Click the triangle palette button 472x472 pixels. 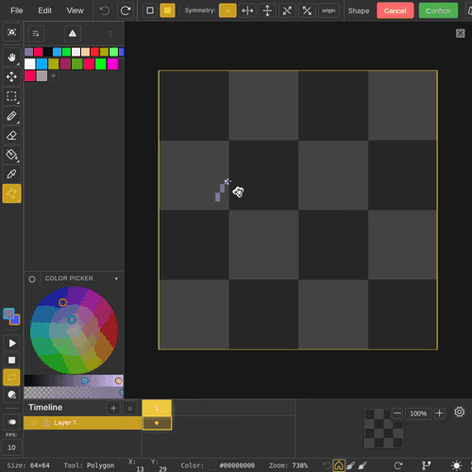[x=73, y=34]
